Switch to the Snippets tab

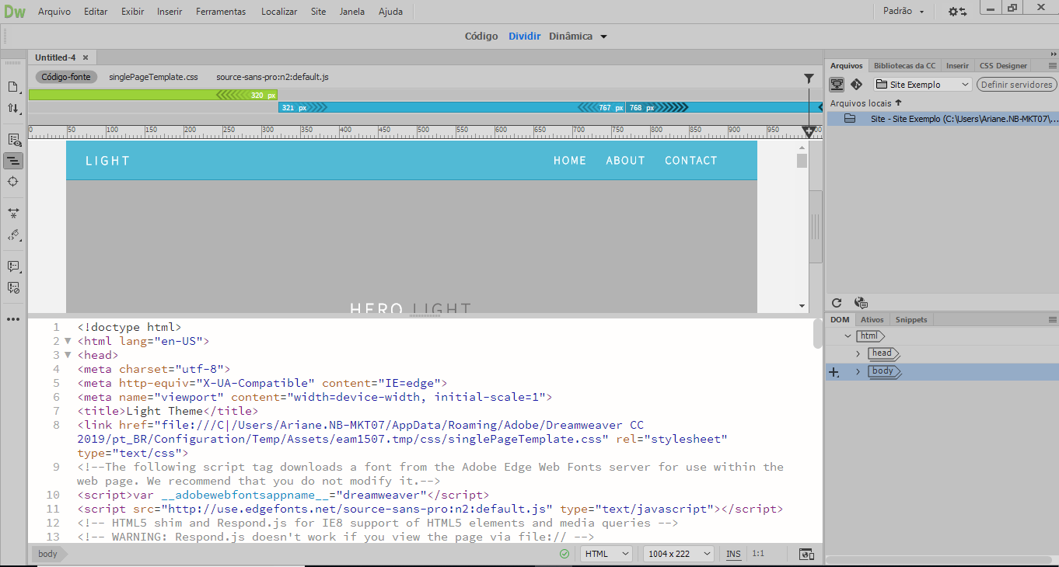click(911, 319)
